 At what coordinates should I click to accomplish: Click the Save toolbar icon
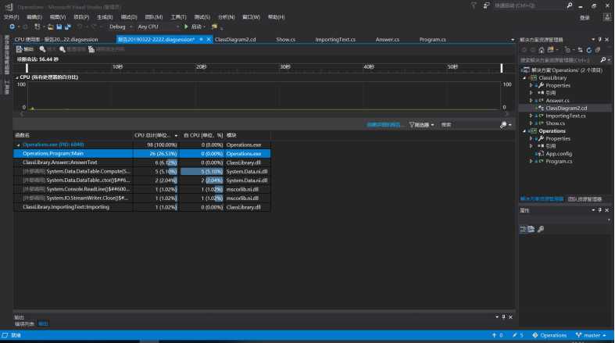click(59, 27)
